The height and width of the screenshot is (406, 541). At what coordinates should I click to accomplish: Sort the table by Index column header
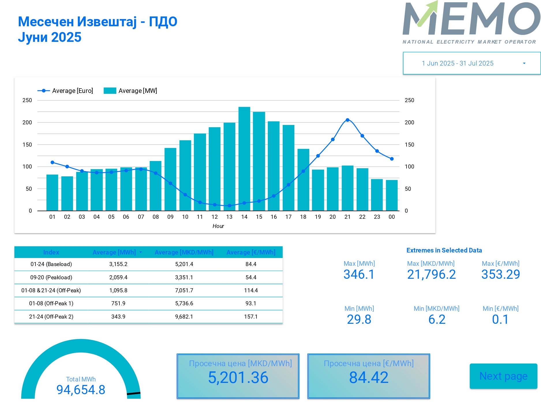pyautogui.click(x=51, y=252)
